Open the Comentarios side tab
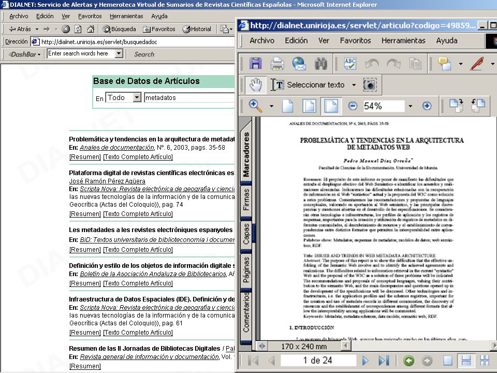497x373 pixels. [246, 313]
